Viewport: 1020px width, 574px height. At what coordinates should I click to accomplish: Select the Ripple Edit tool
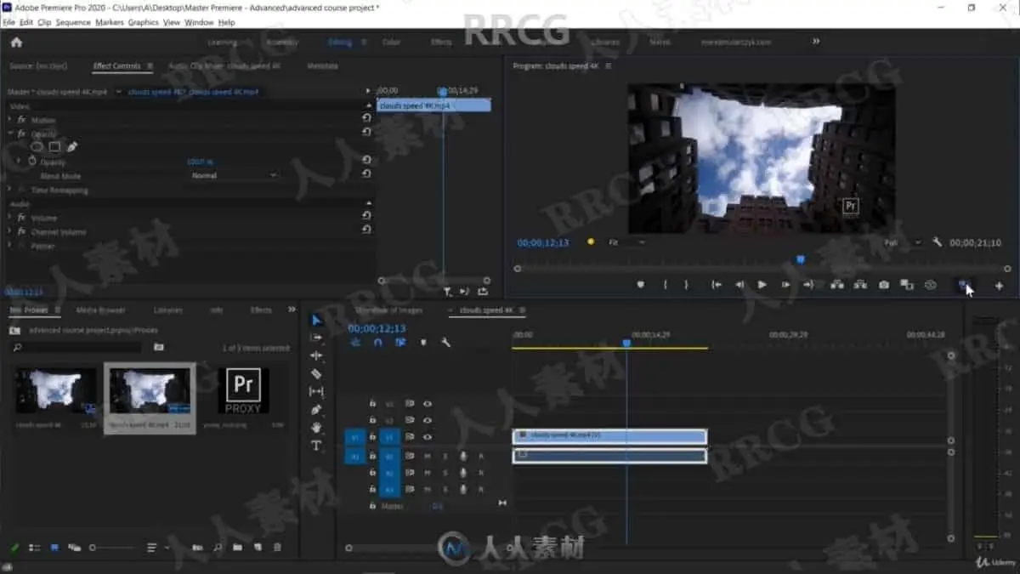(316, 355)
